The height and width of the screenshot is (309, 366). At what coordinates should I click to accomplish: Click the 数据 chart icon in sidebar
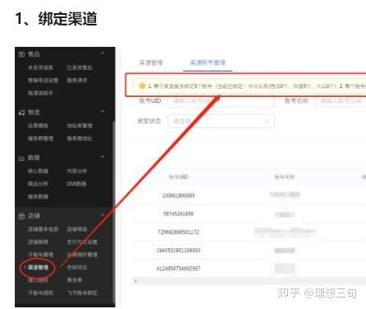(21, 158)
